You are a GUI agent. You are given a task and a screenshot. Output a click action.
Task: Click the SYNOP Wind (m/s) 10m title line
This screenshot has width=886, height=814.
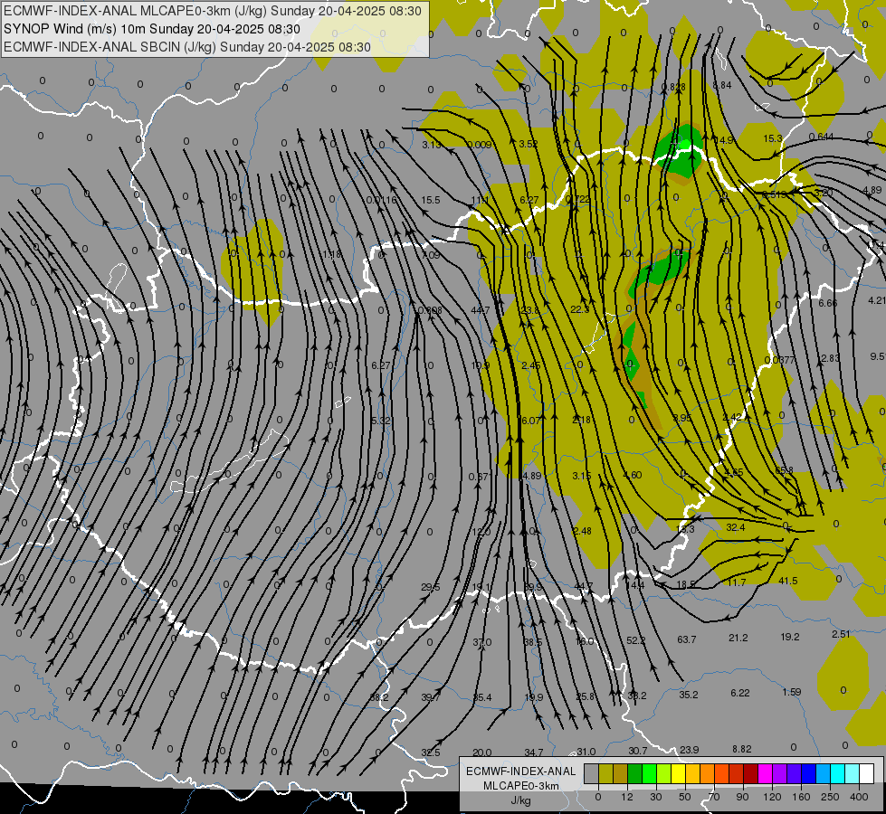pyautogui.click(x=151, y=29)
